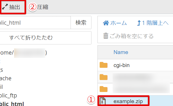173x106 pixels.
Task: Click the cgi-bin folder icon
Action: (x=103, y=65)
